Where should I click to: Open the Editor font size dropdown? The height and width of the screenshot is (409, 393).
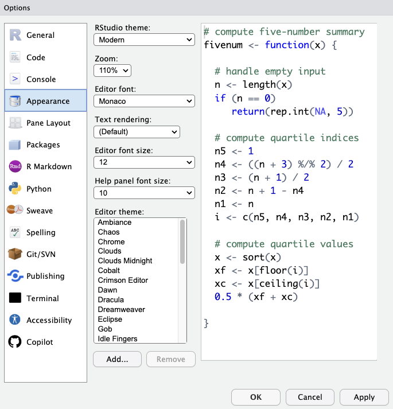(144, 162)
